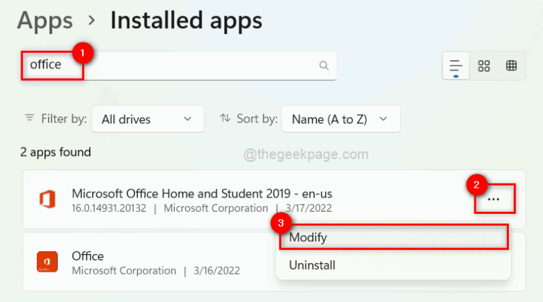
Task: Click the red Office app icon
Action: tap(47, 262)
